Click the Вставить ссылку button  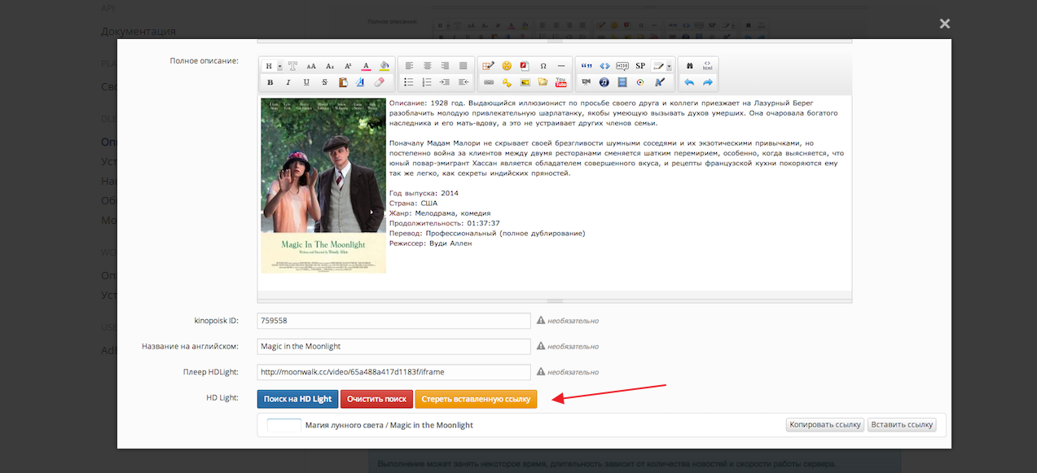tap(903, 425)
